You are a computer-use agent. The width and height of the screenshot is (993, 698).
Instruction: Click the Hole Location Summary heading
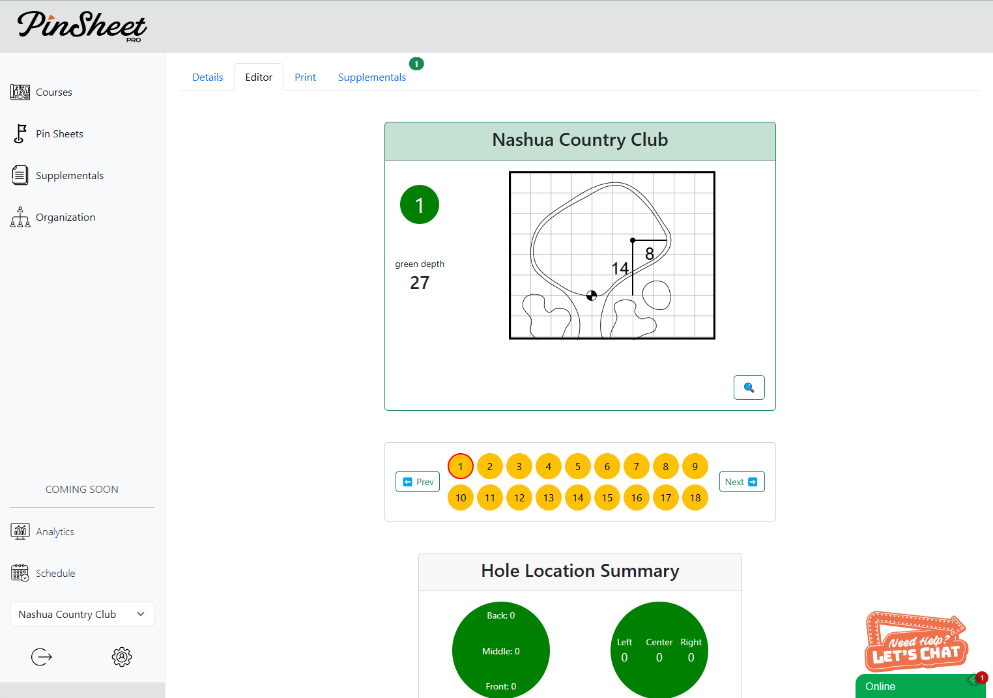580,570
